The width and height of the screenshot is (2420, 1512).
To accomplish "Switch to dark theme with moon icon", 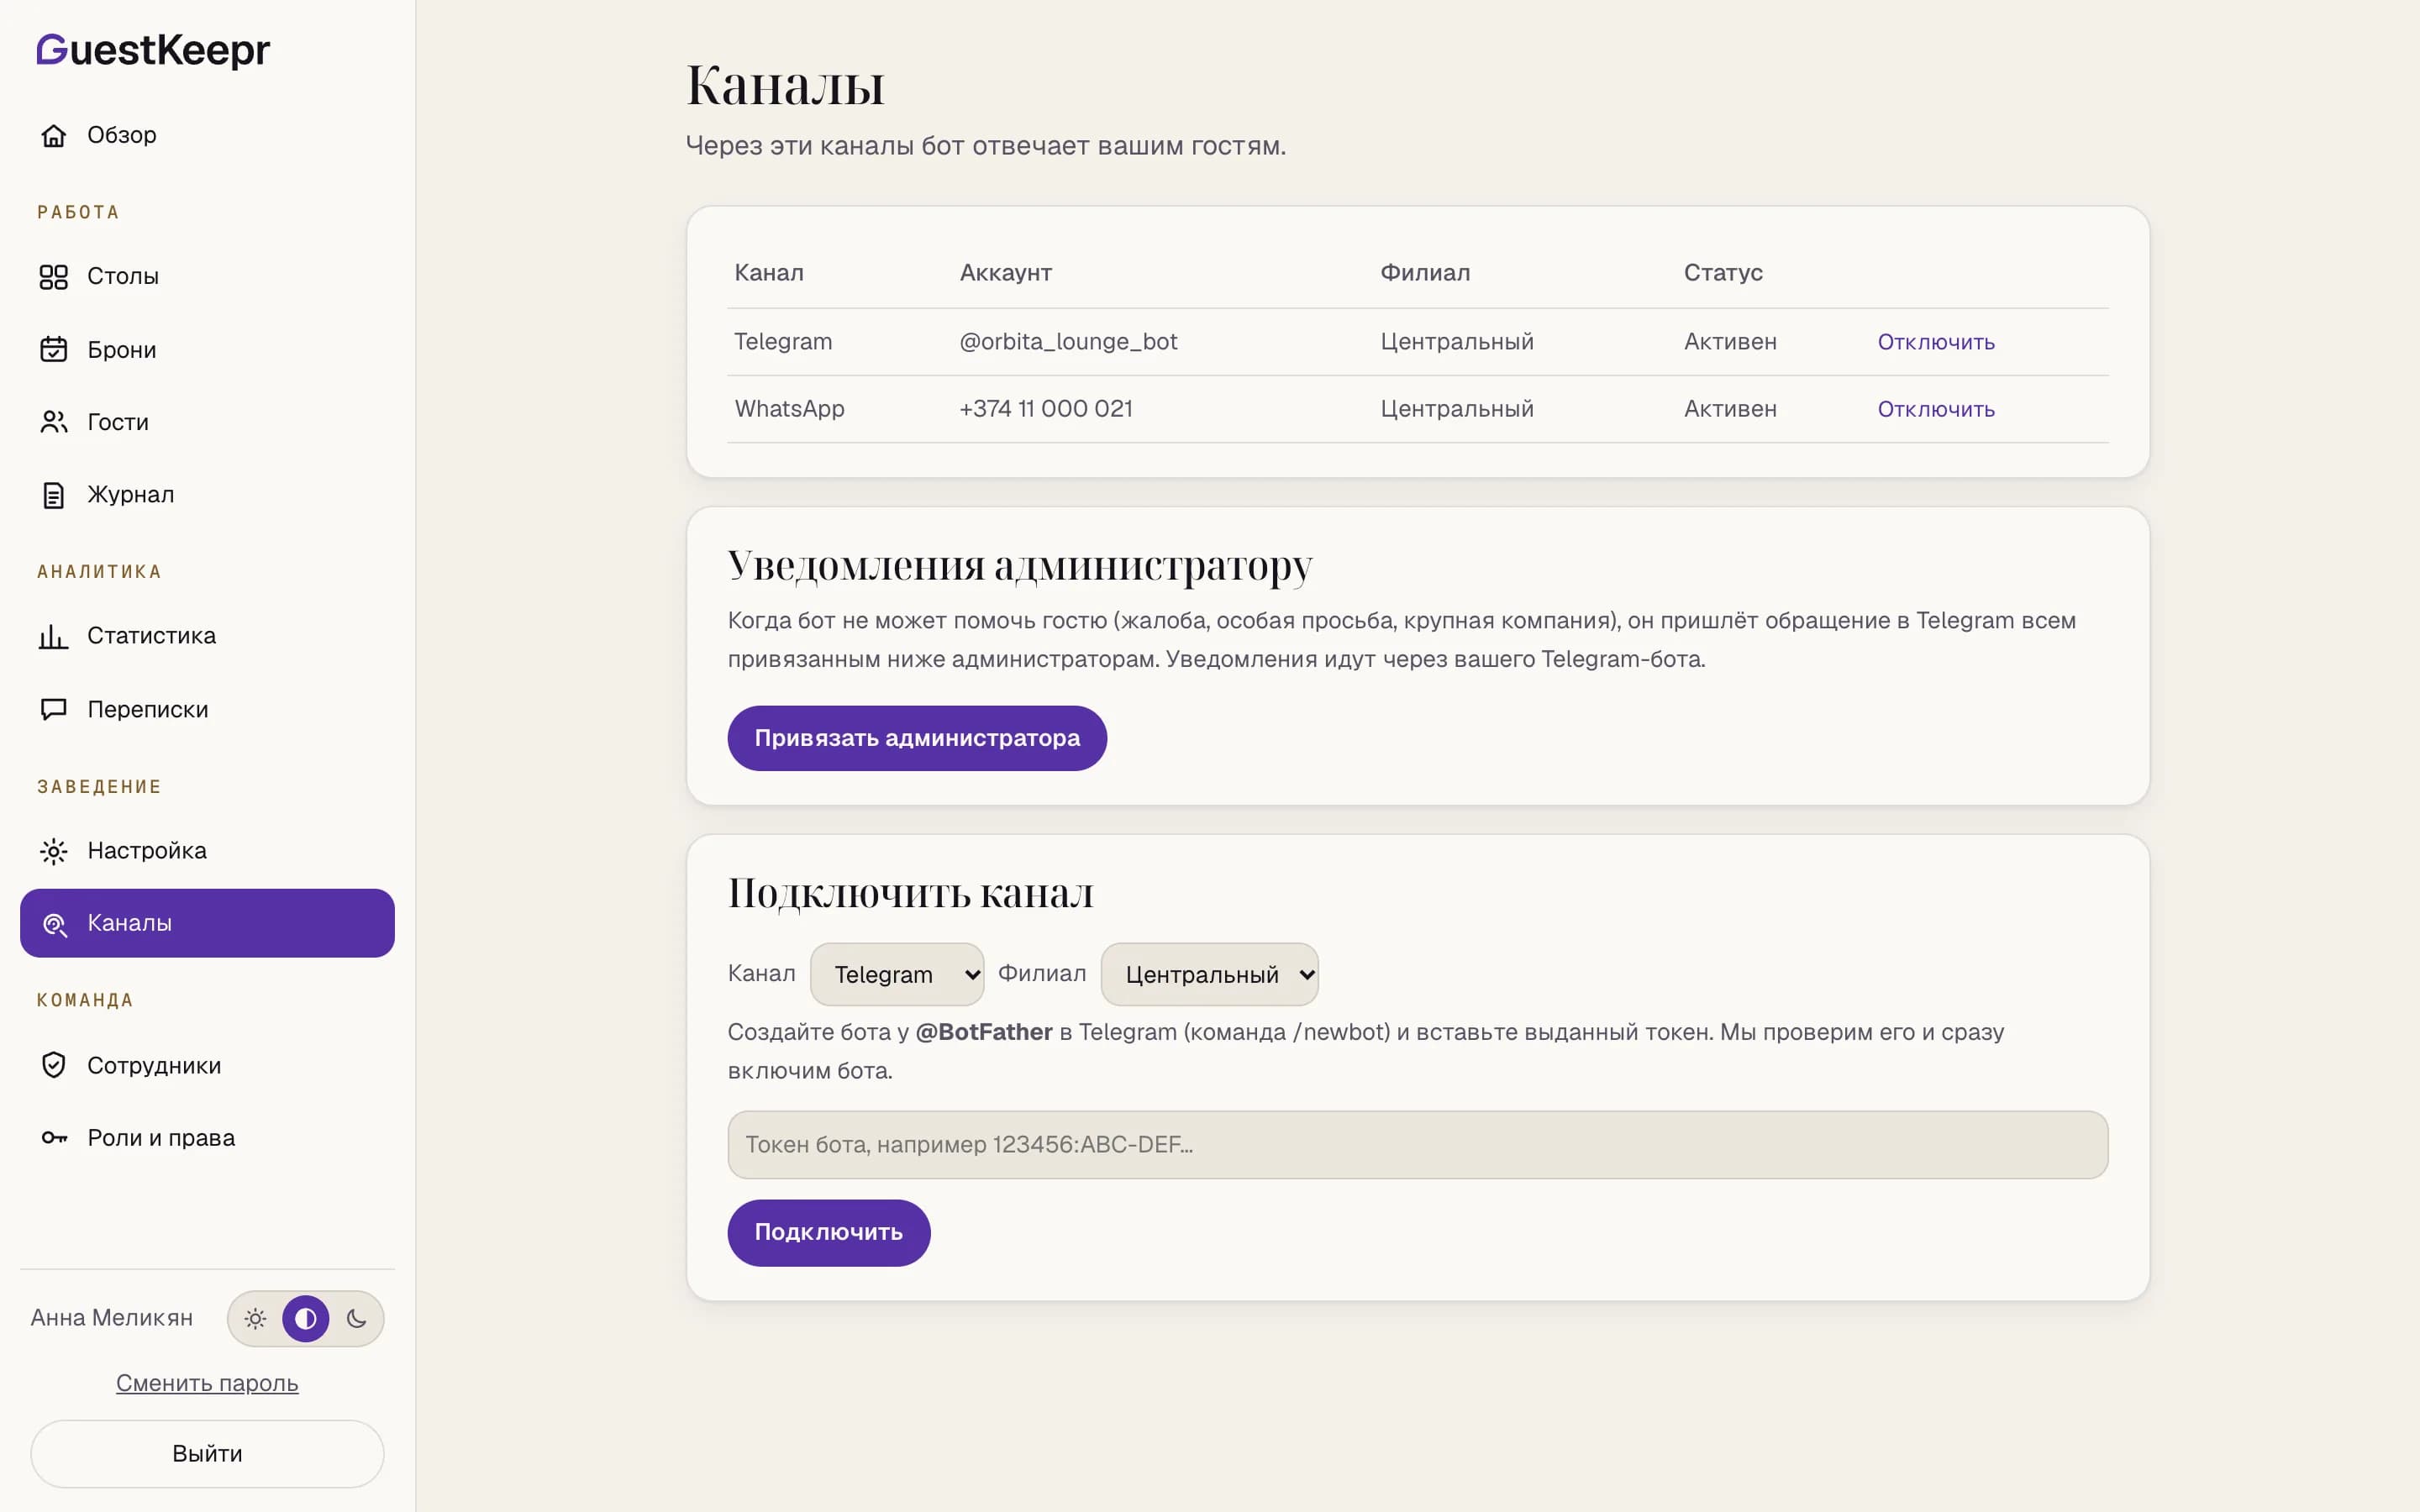I will pos(356,1319).
